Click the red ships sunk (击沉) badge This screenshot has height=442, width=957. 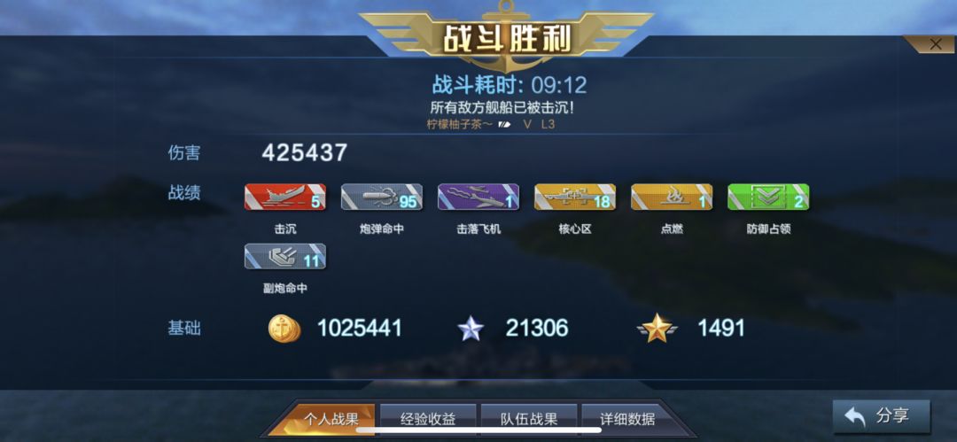[x=285, y=198]
